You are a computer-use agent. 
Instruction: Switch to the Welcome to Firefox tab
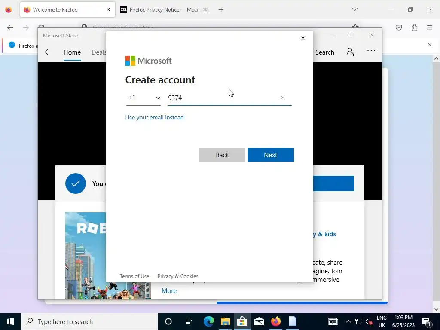(67, 9)
